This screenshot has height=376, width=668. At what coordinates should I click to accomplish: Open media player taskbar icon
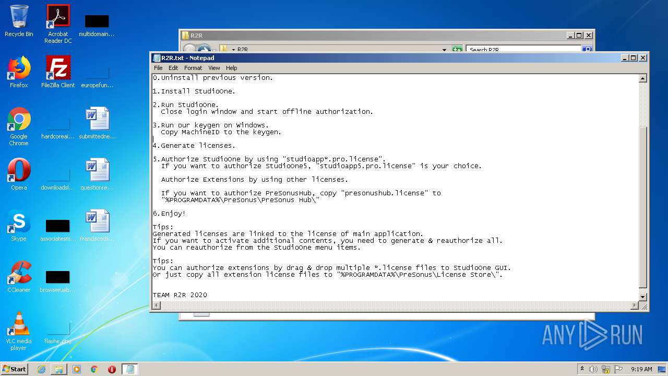77,369
